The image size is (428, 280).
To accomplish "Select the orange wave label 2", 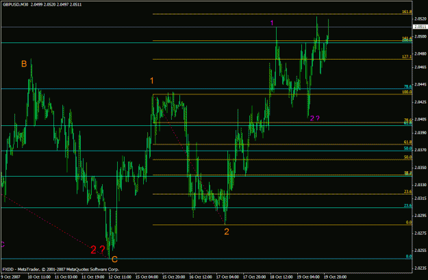I will 227,231.
